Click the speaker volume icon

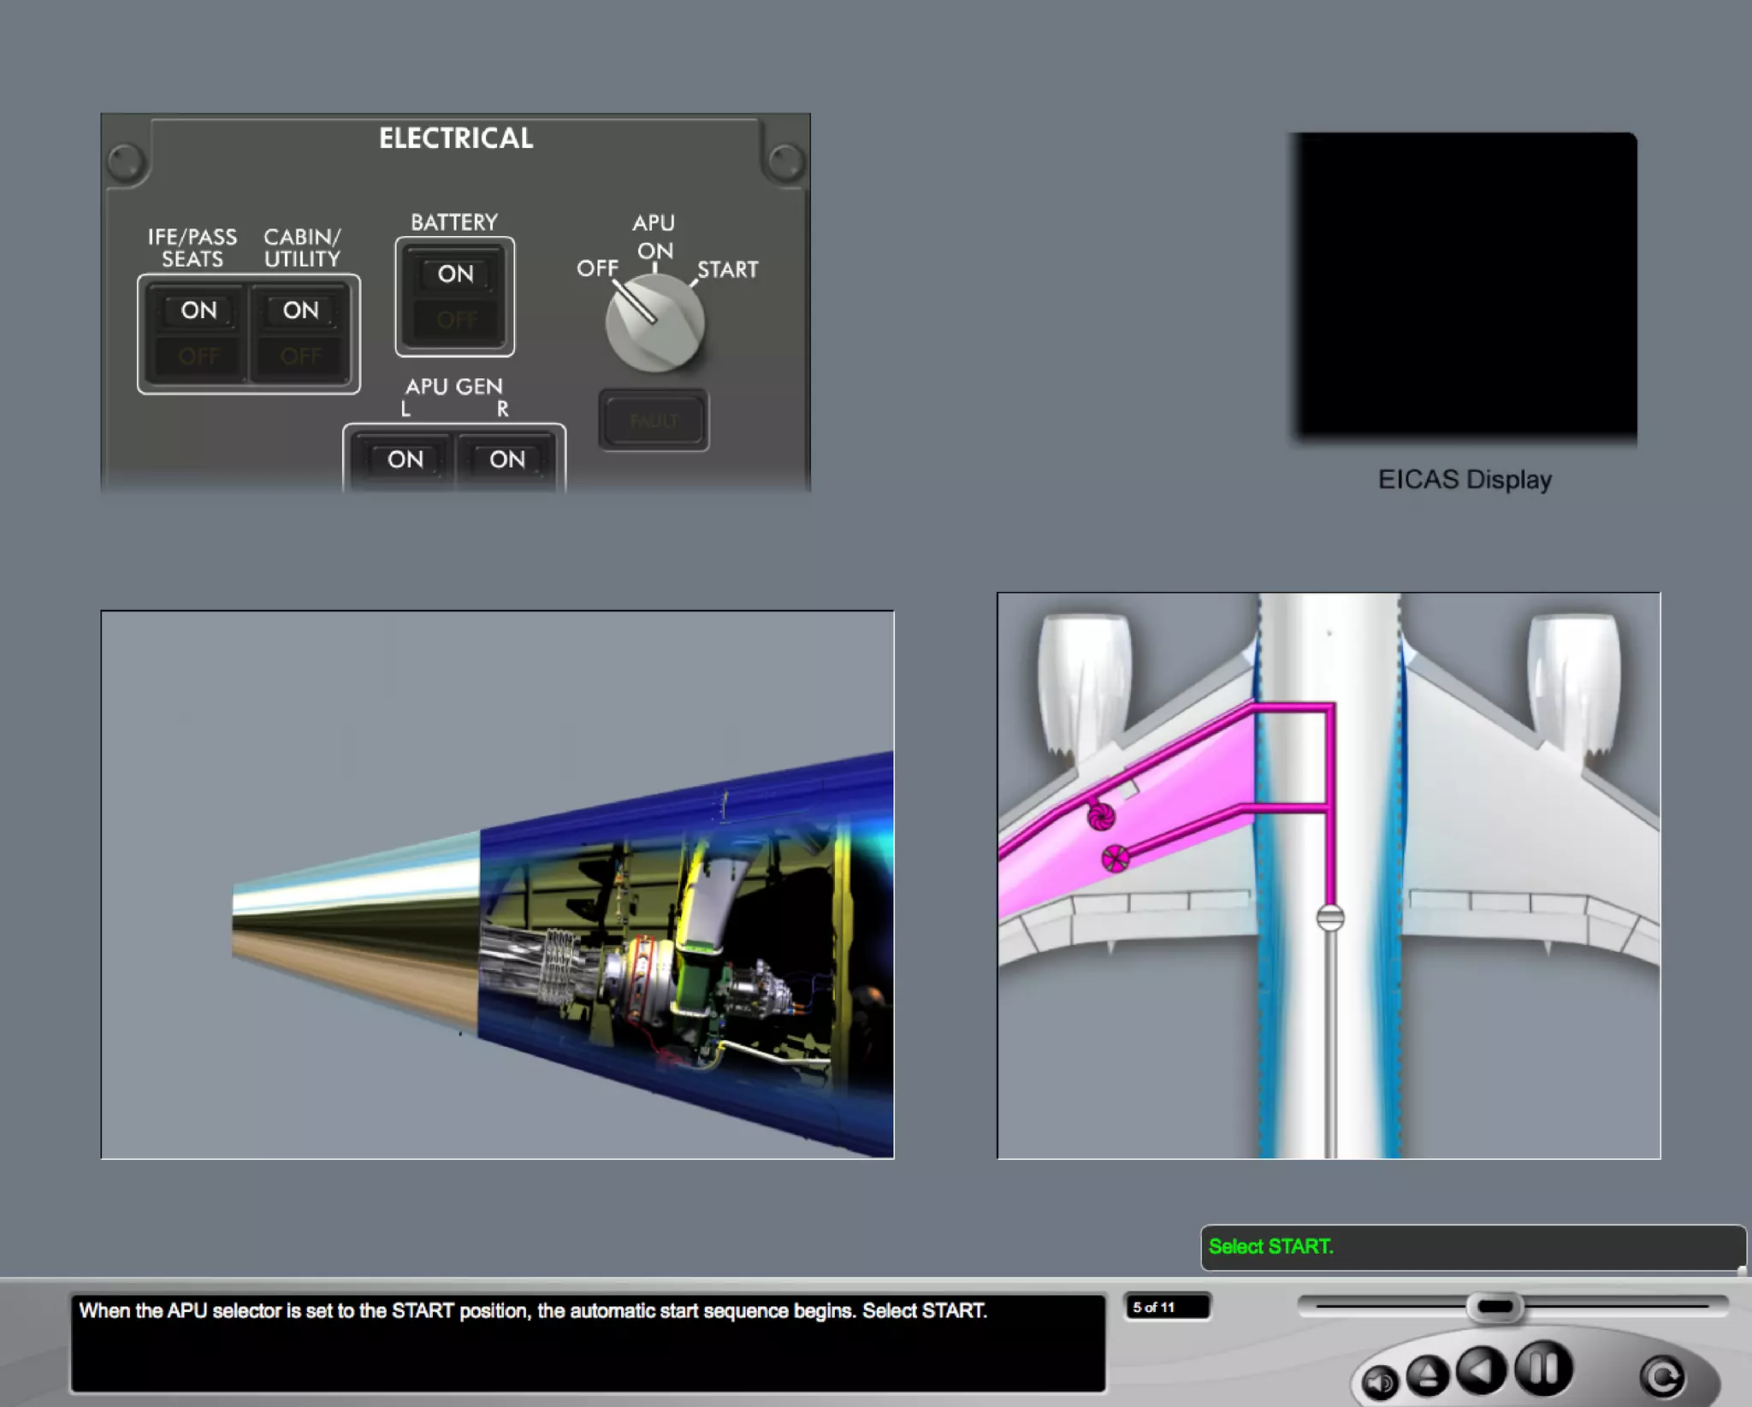[1379, 1381]
